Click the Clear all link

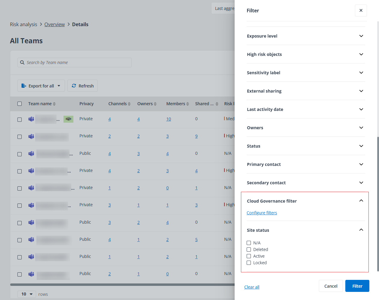click(x=251, y=287)
